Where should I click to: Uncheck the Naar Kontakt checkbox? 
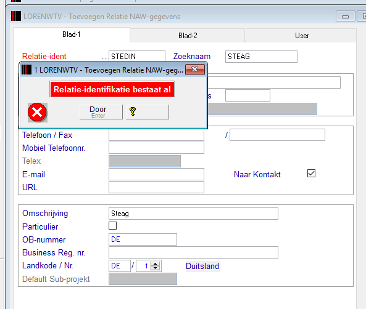click(x=311, y=174)
